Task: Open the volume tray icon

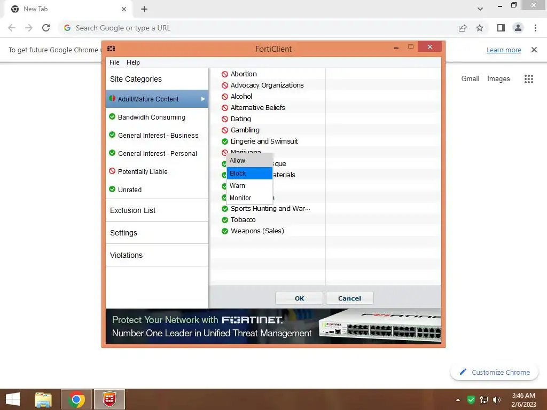Action: point(496,399)
